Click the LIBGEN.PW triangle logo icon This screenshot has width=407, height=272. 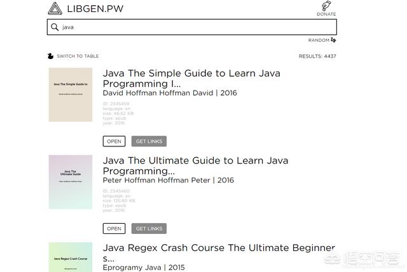(55, 8)
